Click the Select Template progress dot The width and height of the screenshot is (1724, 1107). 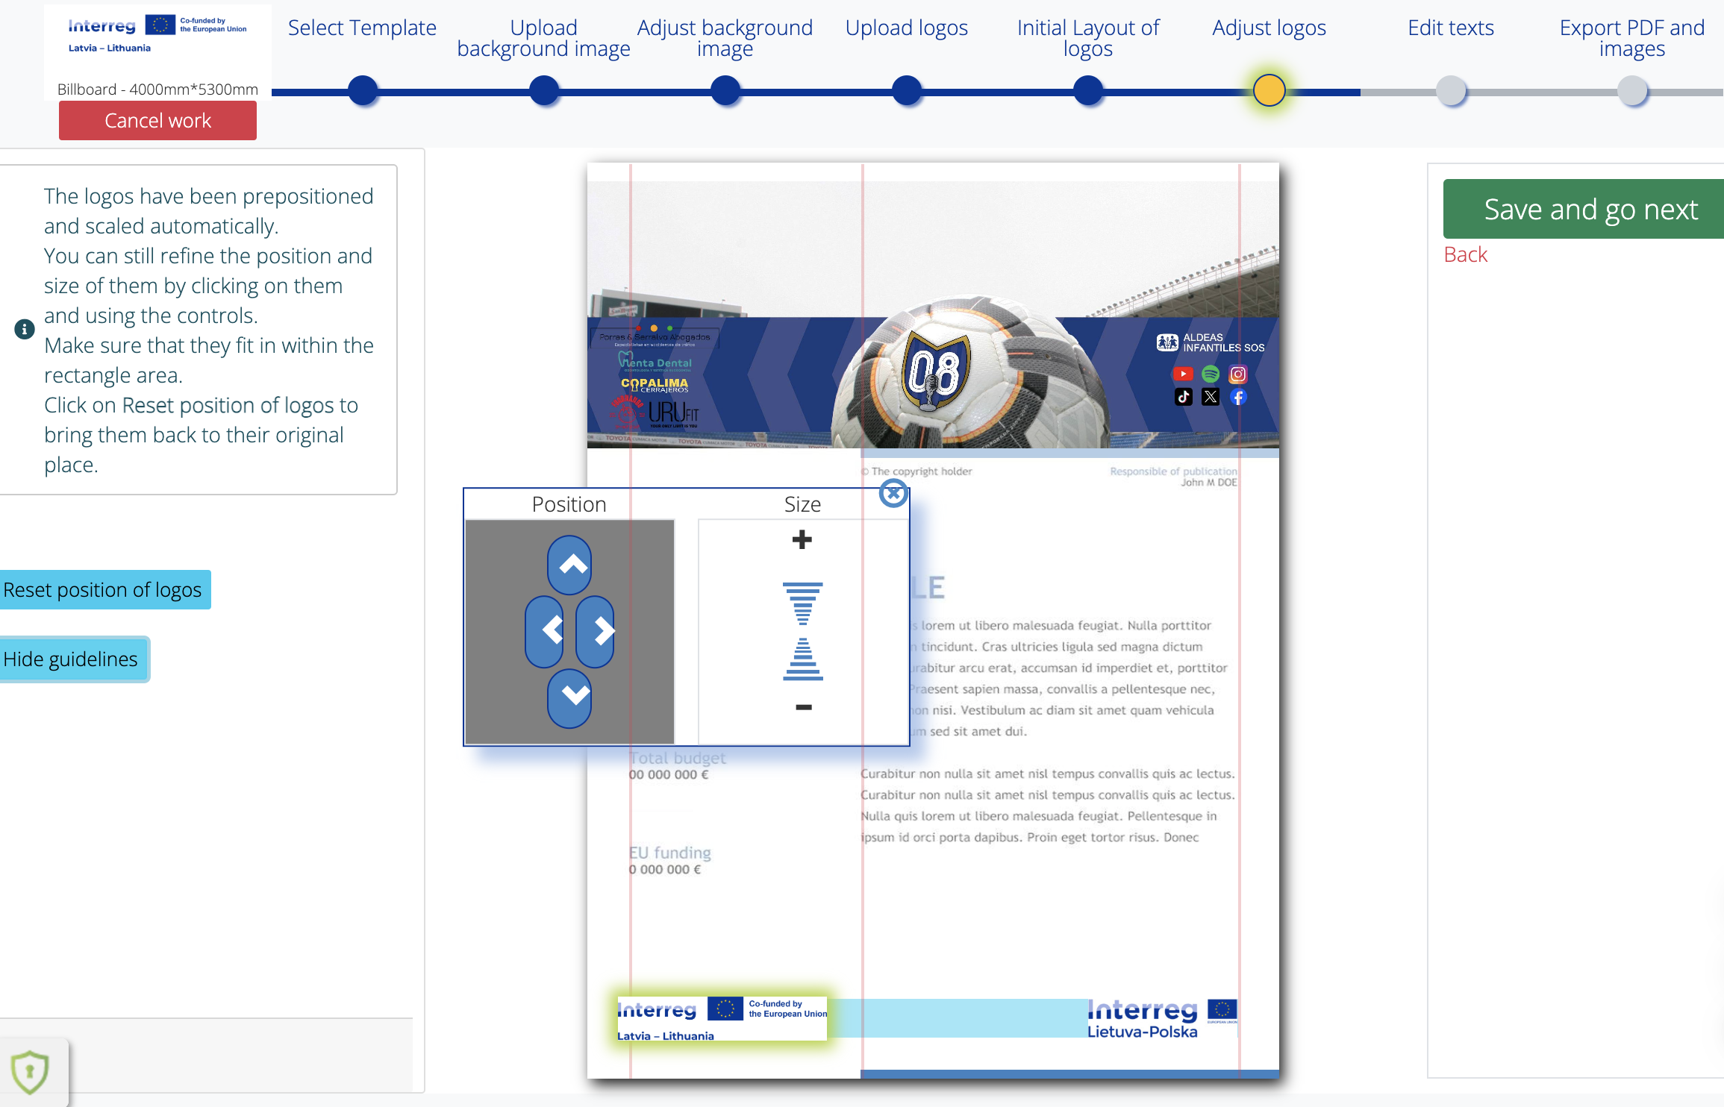[363, 91]
